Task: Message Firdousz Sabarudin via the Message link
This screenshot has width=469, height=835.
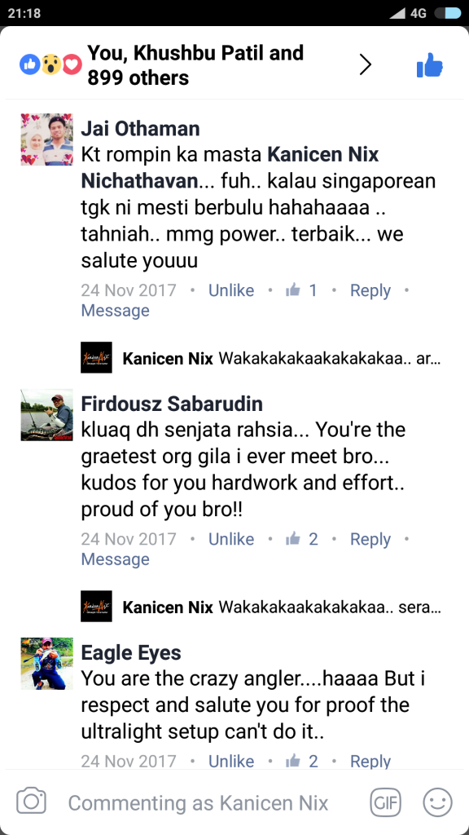Action: (115, 559)
